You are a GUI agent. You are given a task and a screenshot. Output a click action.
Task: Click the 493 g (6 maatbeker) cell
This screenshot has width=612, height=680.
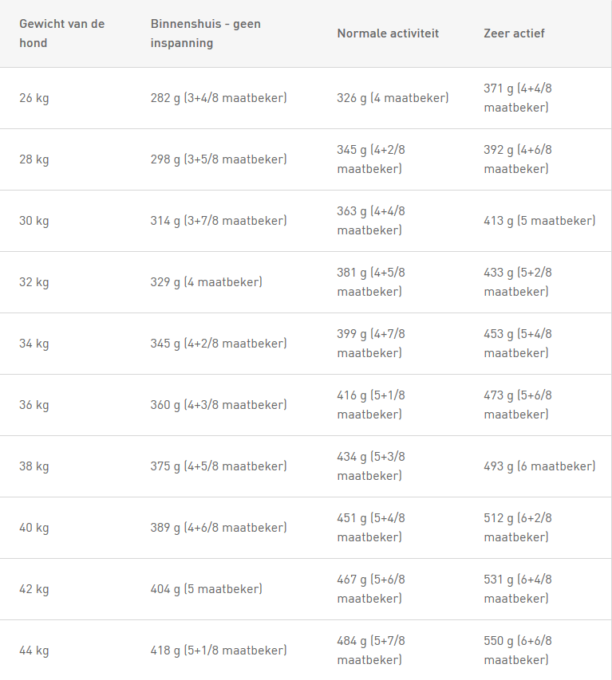(539, 466)
